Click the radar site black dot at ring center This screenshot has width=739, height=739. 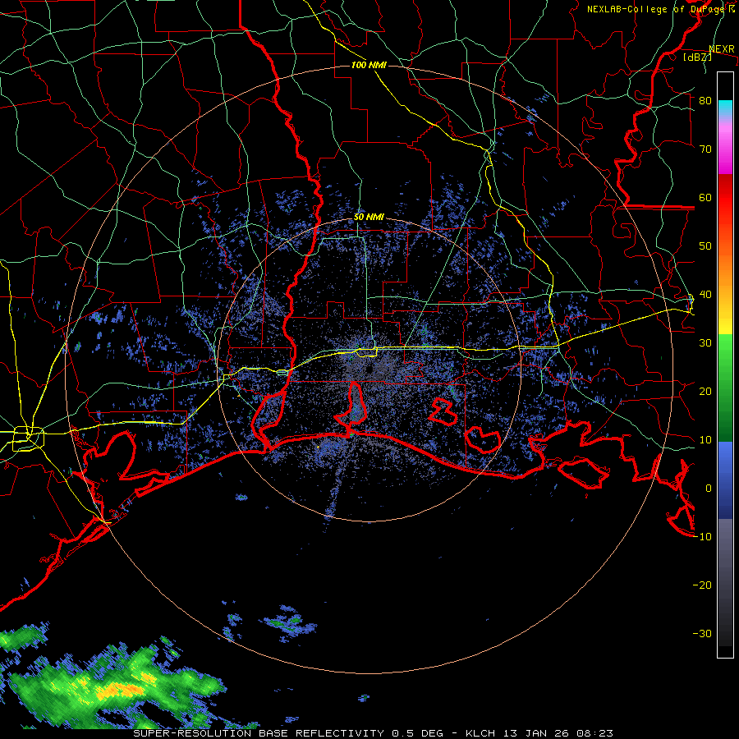pos(369,369)
